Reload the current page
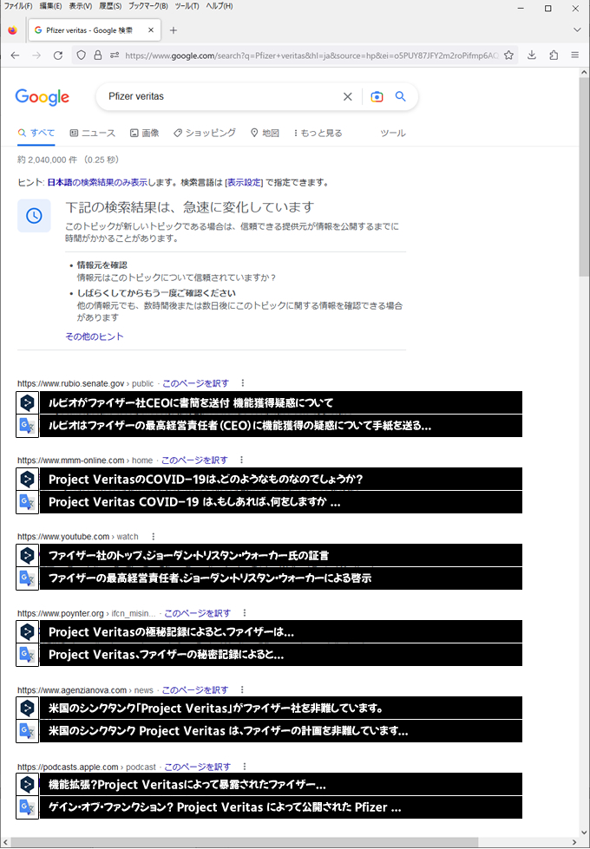 pyautogui.click(x=58, y=56)
